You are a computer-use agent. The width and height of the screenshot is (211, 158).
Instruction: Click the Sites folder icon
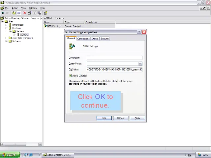point(6,21)
